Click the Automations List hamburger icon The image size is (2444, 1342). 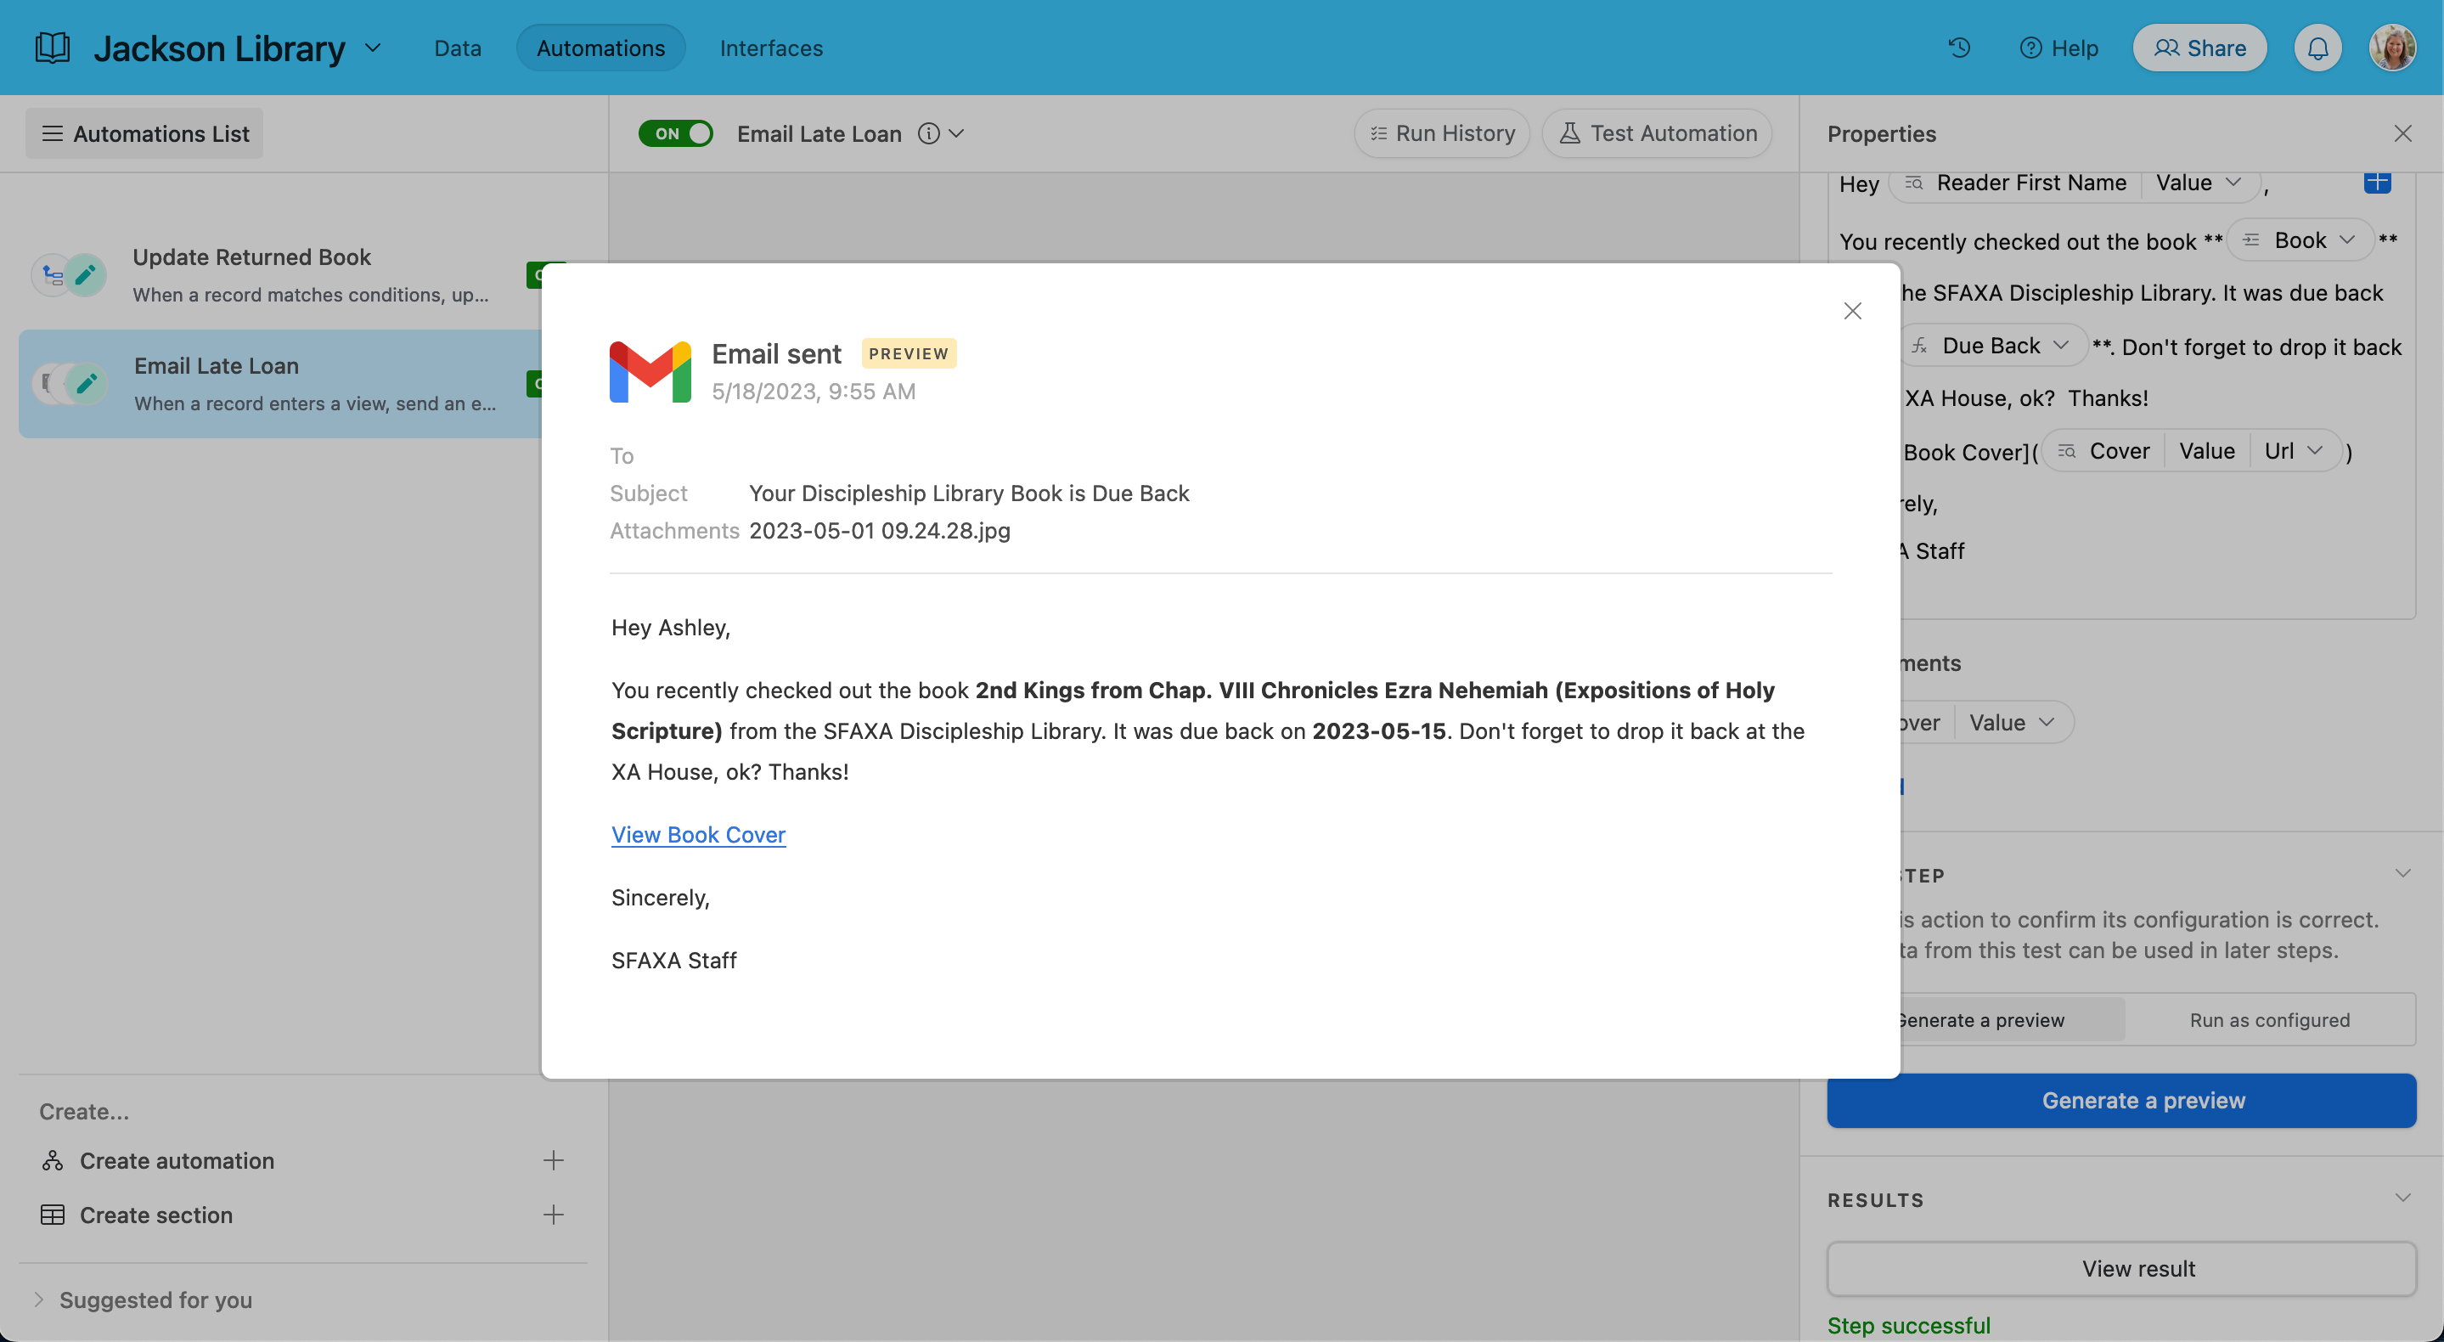point(52,134)
